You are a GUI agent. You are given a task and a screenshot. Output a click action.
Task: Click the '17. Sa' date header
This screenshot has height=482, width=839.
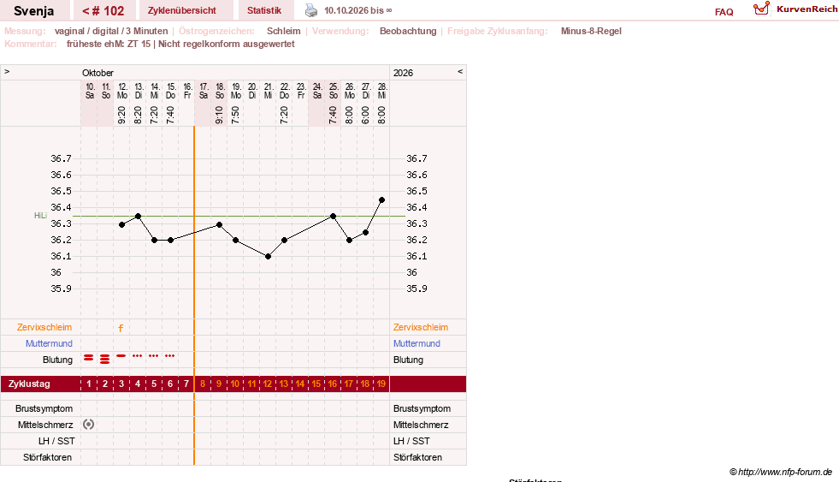(204, 91)
